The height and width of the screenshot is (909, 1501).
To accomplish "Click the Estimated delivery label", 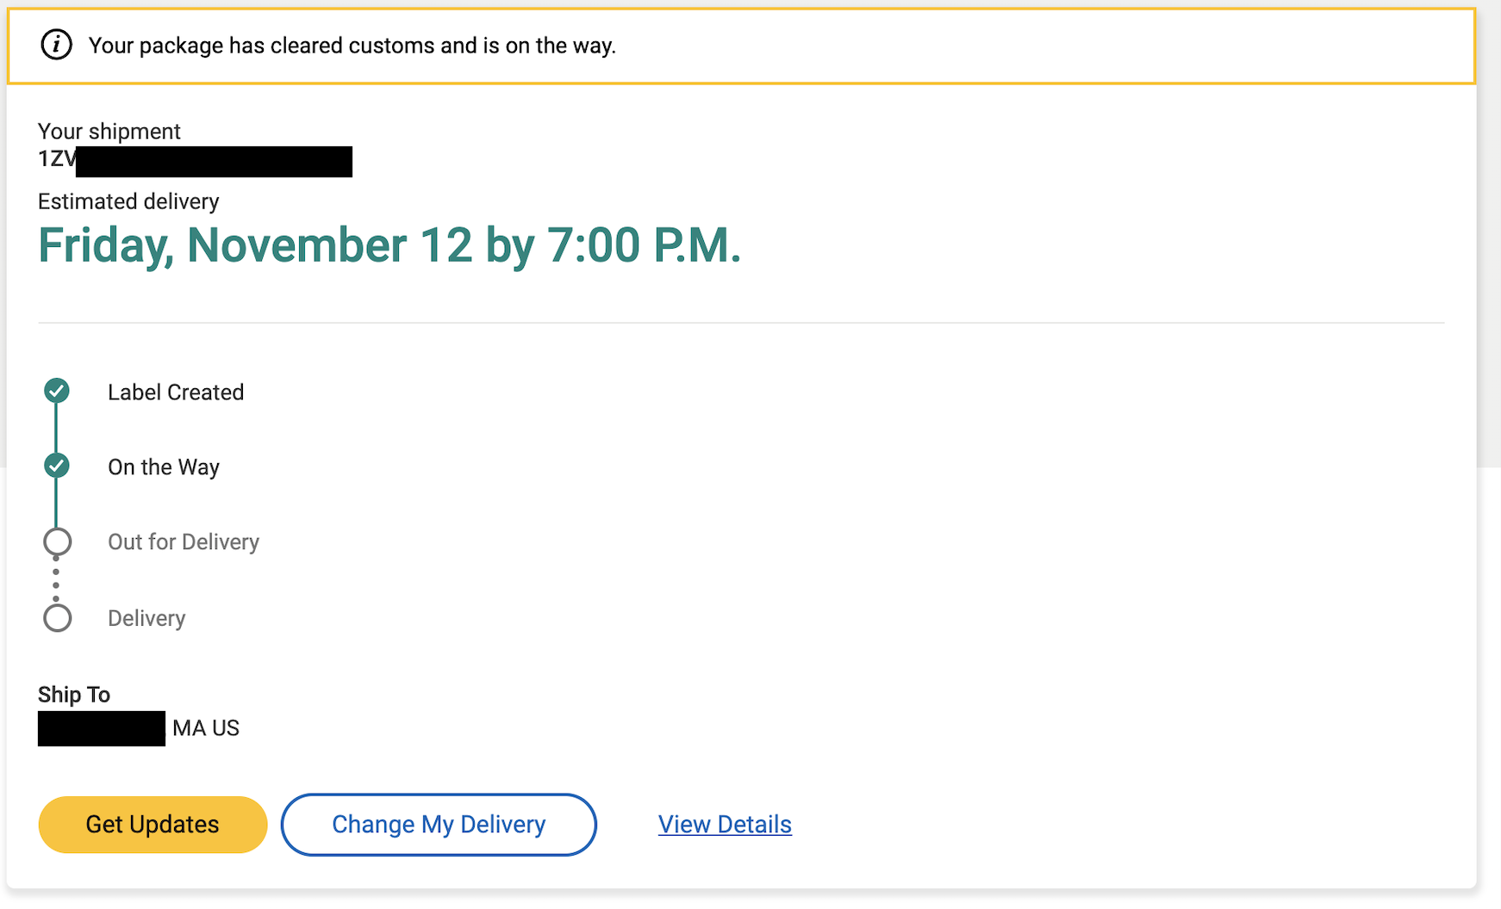I will click(128, 201).
